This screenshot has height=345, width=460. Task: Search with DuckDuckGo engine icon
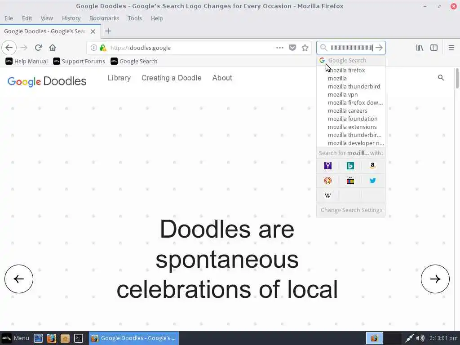(328, 181)
